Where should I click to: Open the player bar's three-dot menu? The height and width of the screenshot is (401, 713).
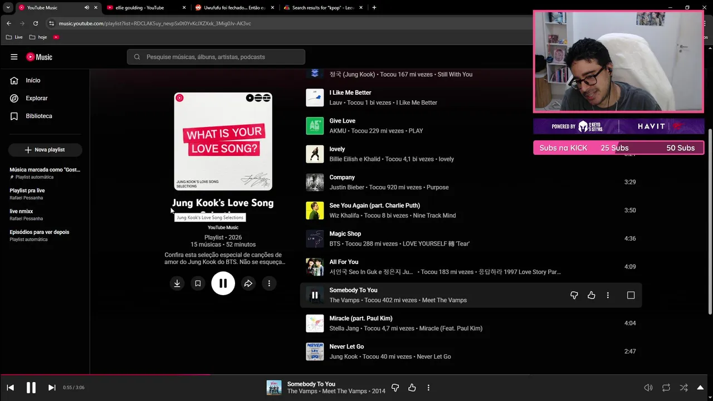(x=428, y=388)
